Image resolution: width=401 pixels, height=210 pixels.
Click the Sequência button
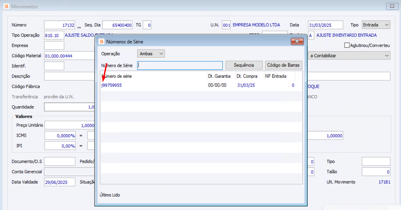[x=244, y=65]
